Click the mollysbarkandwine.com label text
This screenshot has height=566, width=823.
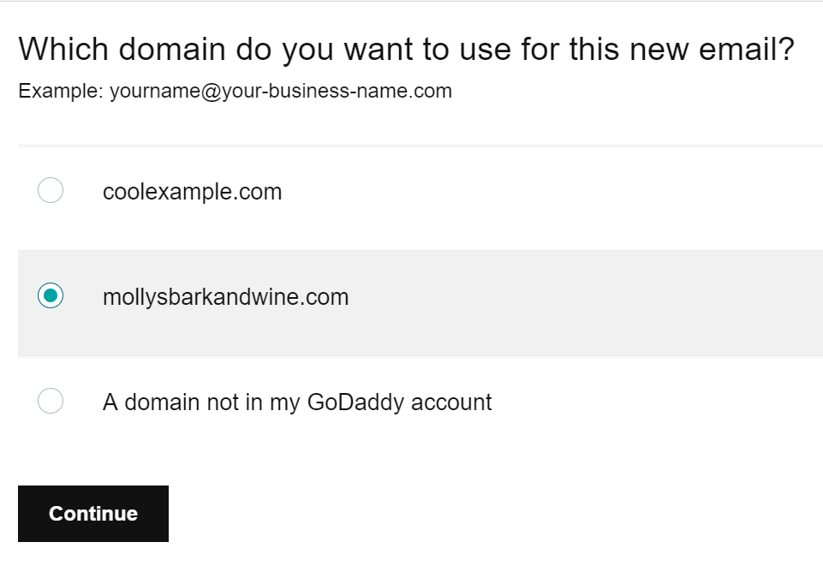[x=225, y=297]
